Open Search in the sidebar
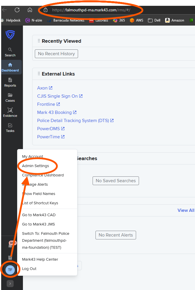Viewport: 195px width, 290px height. pyautogui.click(x=10, y=52)
